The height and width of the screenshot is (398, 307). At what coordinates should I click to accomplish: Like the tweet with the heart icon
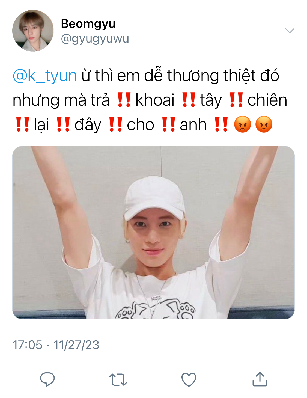pyautogui.click(x=189, y=379)
